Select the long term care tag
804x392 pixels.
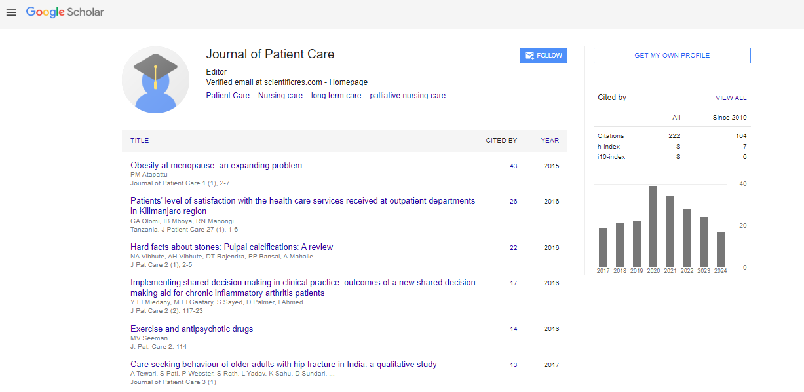pyautogui.click(x=336, y=96)
